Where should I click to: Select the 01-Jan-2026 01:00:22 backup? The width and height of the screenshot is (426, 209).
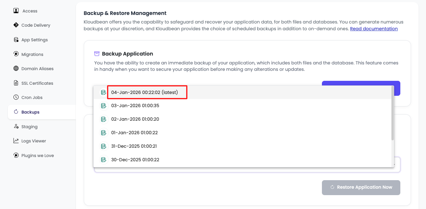point(134,133)
